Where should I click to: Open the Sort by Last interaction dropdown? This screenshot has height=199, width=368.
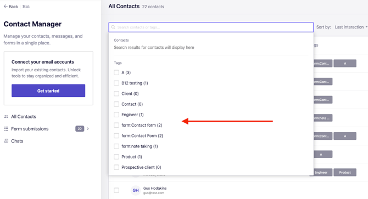click(350, 27)
